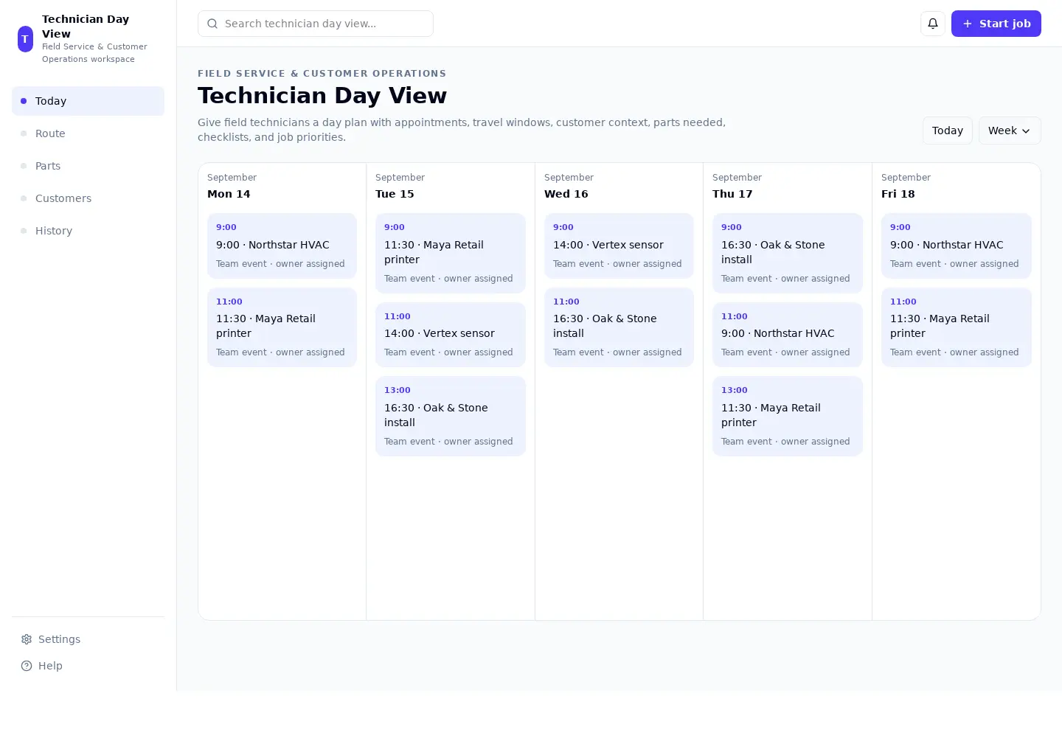The height and width of the screenshot is (755, 1062).
Task: Select the Wed 16 day header
Action: tap(566, 194)
